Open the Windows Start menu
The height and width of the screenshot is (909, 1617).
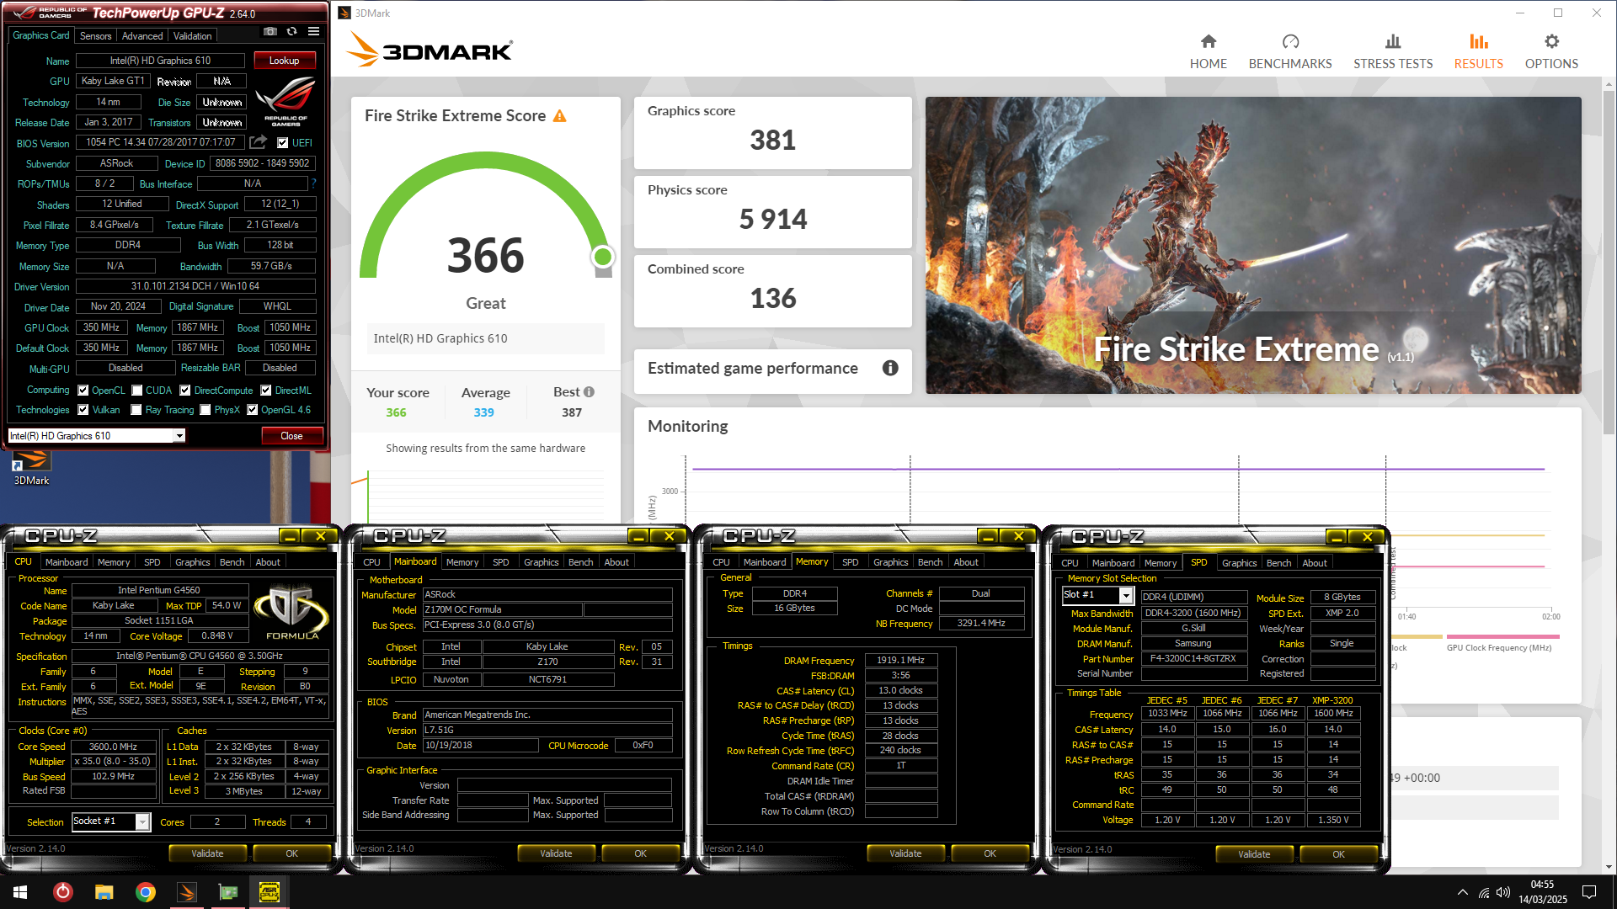point(20,892)
